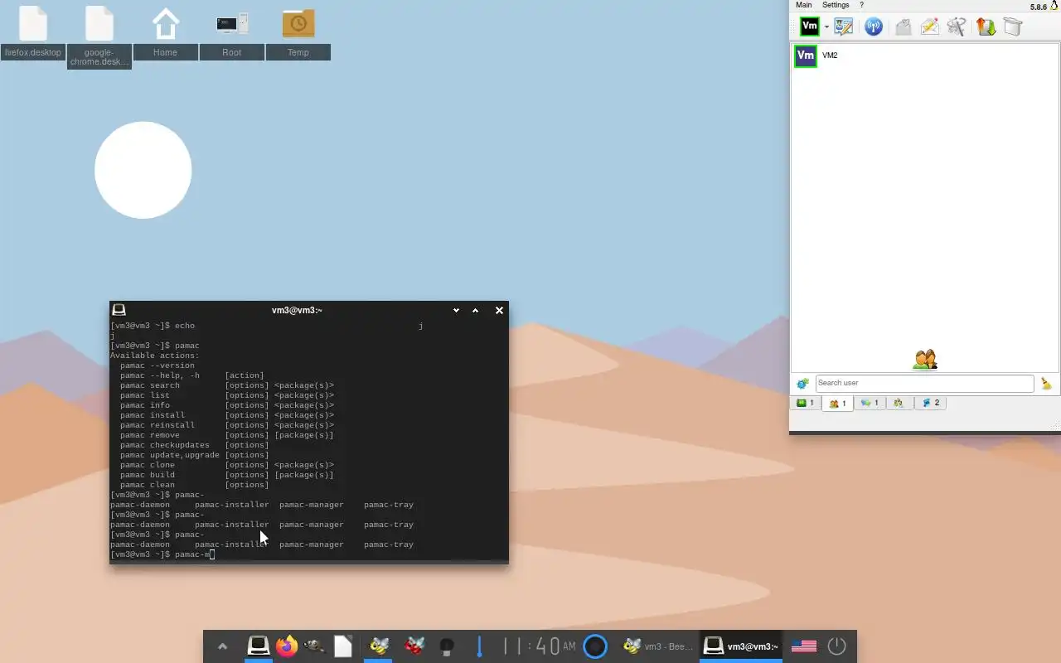Click the blue broadcast antenna icon
Viewport: 1061px width, 663px height.
873,27
